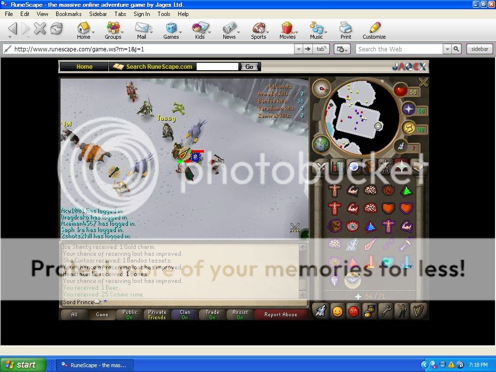Viewport: 496px width, 372px height.
Task: Click the RuneScape search input field
Action: click(x=217, y=66)
